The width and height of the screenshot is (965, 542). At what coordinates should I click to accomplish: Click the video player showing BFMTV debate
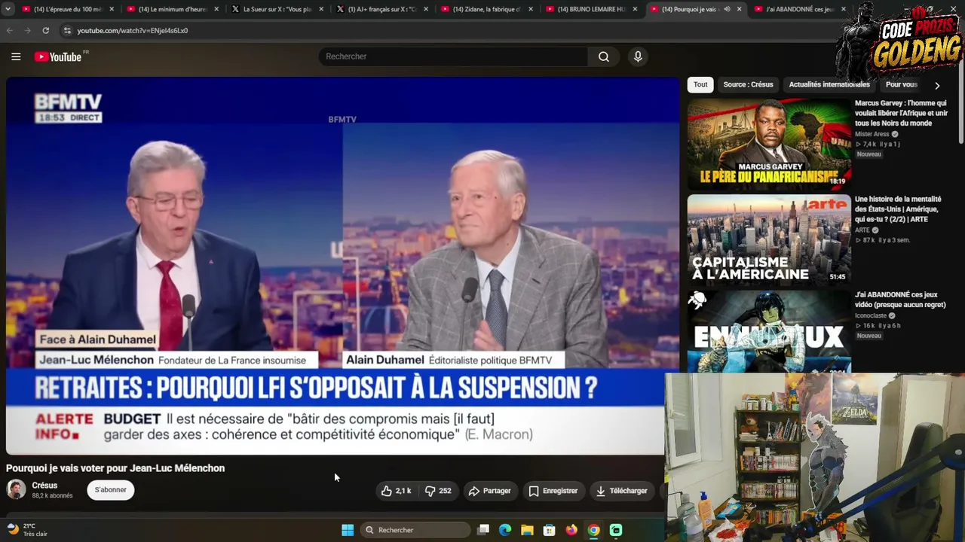[x=342, y=266]
